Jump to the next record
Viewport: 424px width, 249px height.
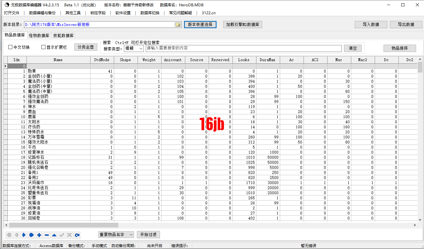(24, 235)
